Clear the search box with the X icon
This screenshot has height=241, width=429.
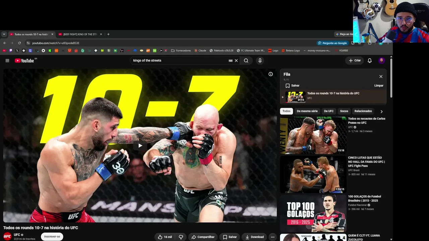click(x=236, y=61)
